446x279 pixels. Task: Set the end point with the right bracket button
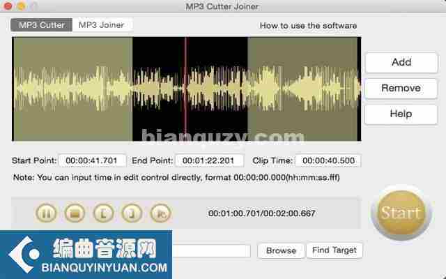point(132,213)
